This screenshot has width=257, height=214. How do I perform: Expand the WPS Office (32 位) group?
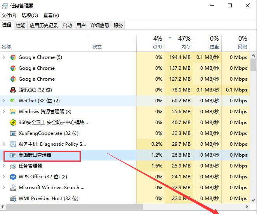tap(4, 177)
